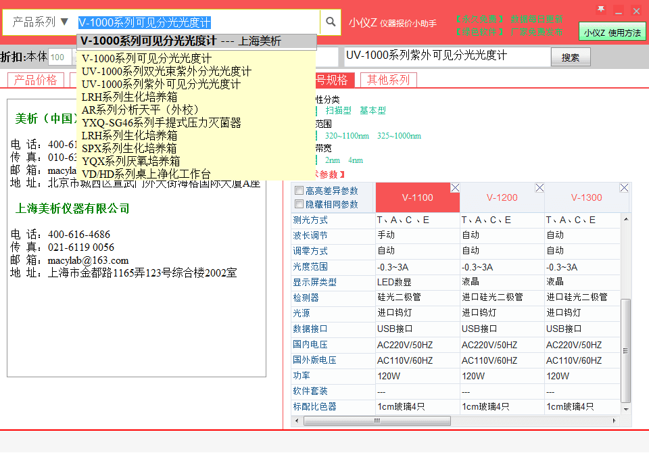This screenshot has height=453, width=649.
Task: Remove V-1200 column with its X icon
Action: click(x=539, y=188)
